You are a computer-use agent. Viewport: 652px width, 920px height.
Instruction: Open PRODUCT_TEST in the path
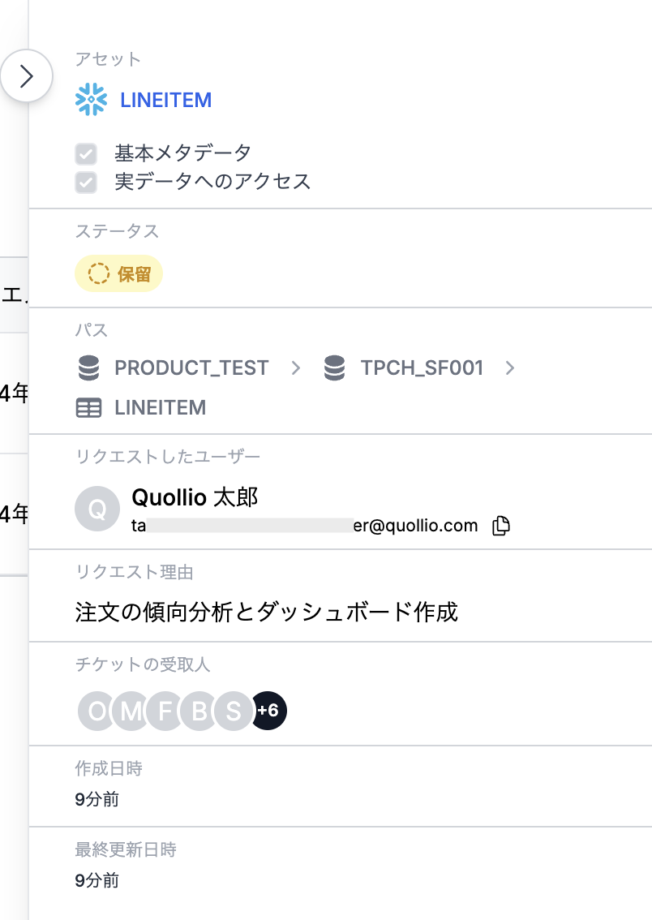click(191, 368)
